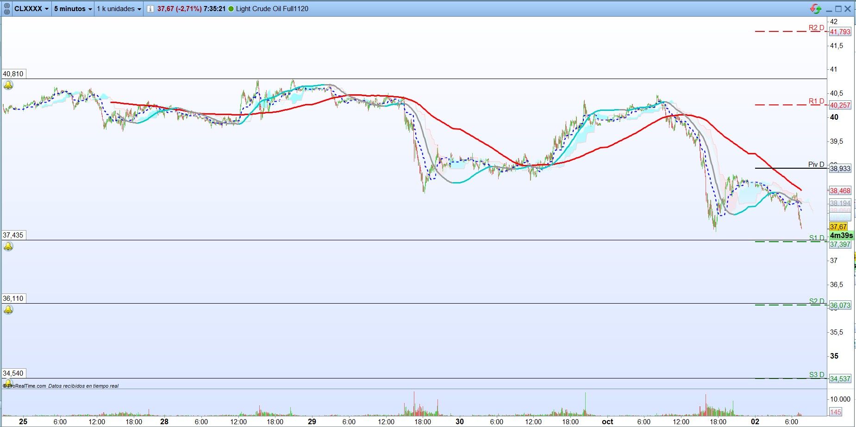The image size is (856, 427).
Task: Click the date label 29 on time axis
Action: pyautogui.click(x=312, y=421)
